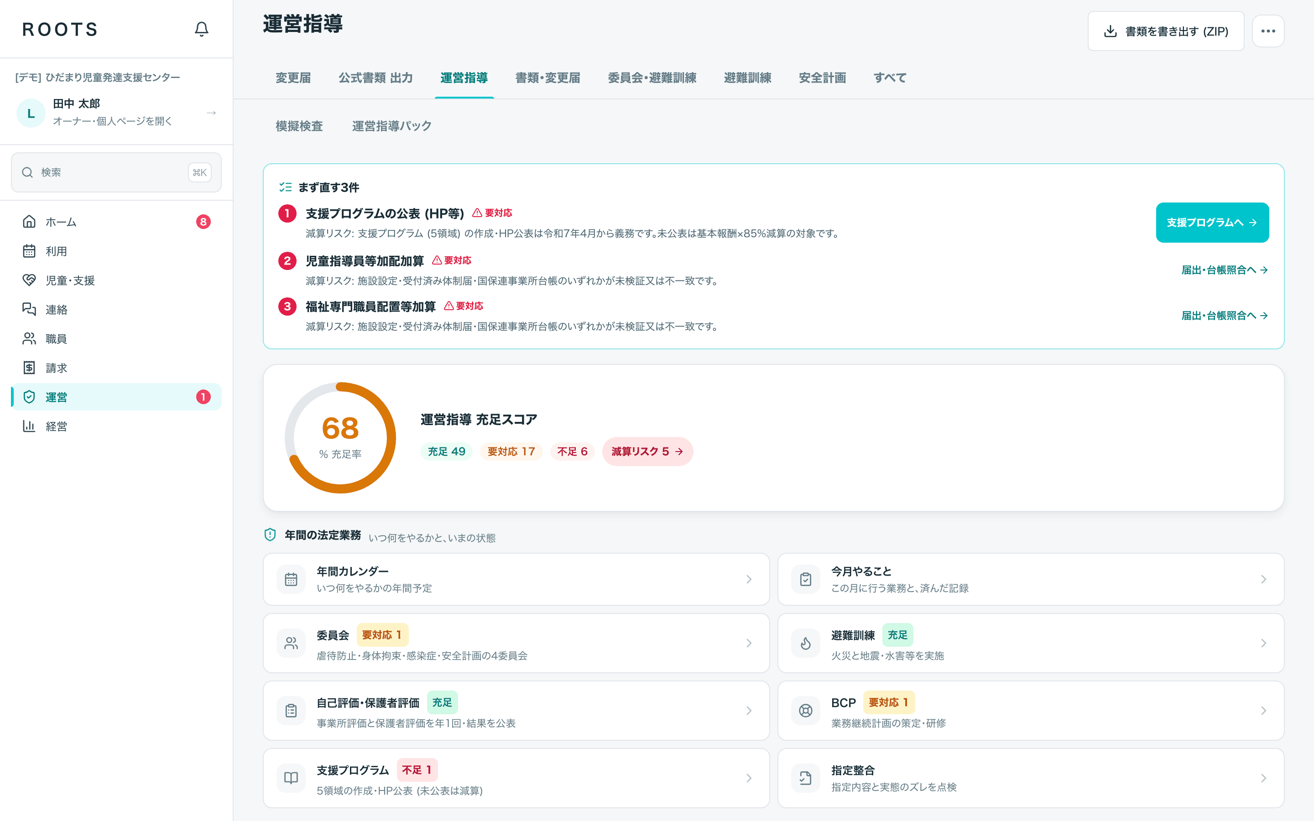1314x821 pixels.
Task: Click the 要対応 1 badge on 委員会
Action: click(x=382, y=635)
